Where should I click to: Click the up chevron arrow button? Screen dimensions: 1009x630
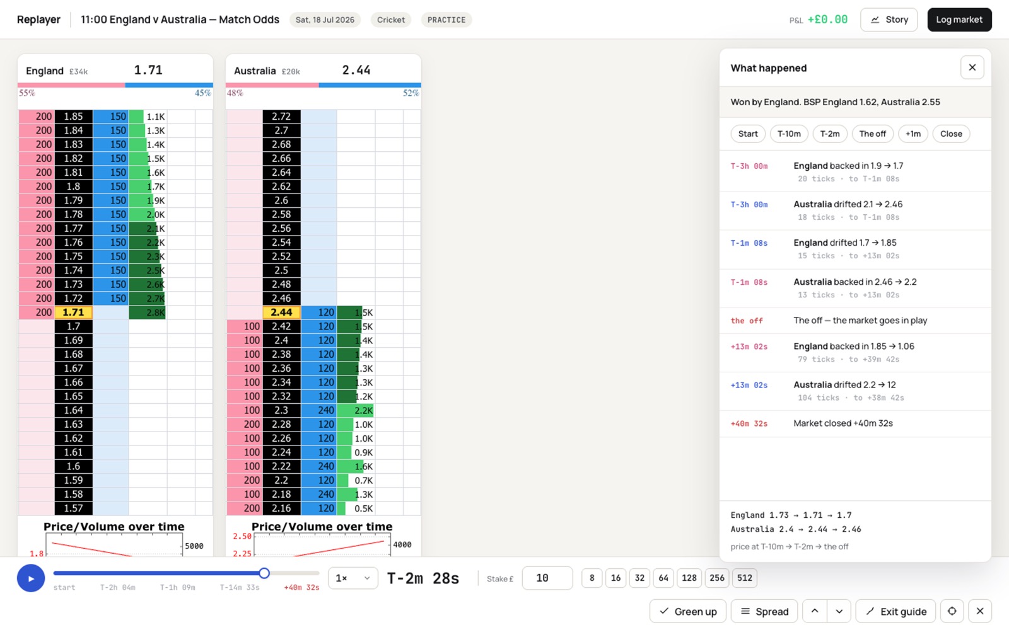tap(815, 611)
